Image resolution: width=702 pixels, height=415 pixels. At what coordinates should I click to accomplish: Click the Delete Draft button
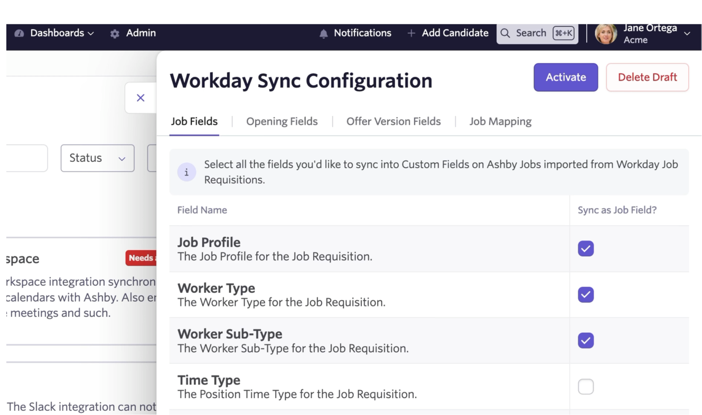pyautogui.click(x=647, y=77)
